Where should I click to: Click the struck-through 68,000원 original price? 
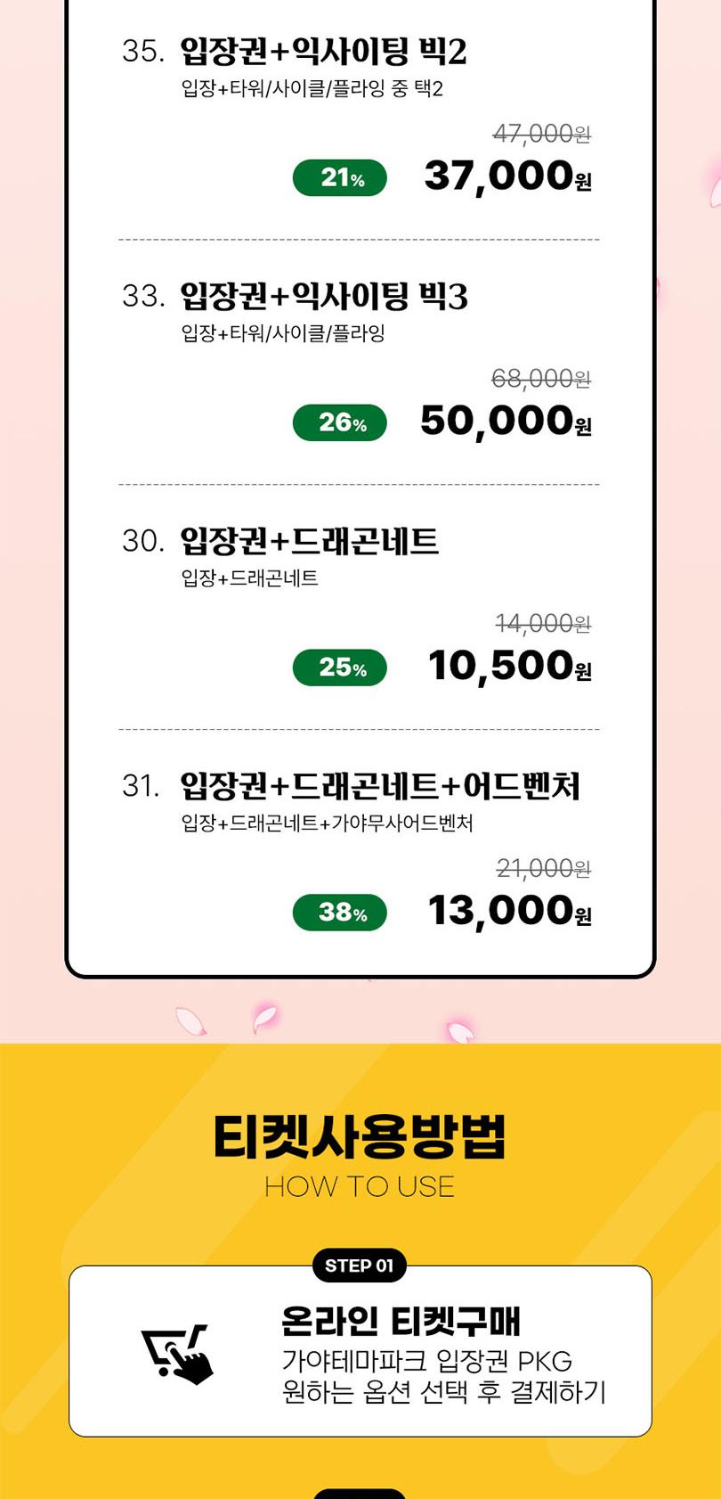[x=541, y=379]
